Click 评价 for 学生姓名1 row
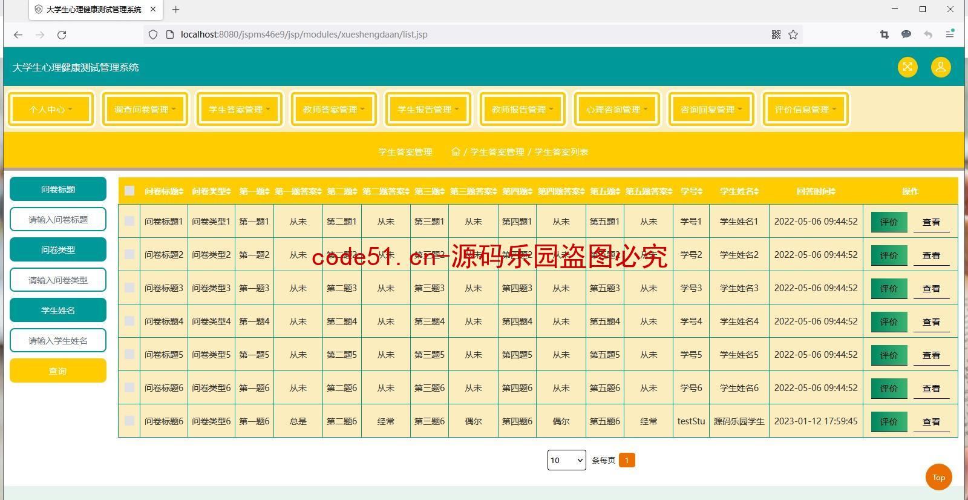Viewport: 968px width, 500px height. (x=889, y=222)
